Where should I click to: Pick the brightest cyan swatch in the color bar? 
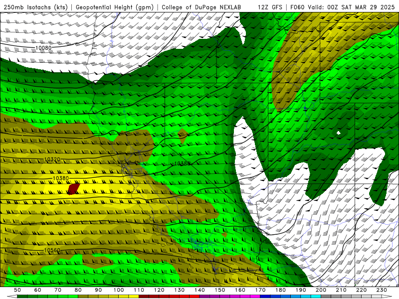pyautogui.click(x=316, y=296)
